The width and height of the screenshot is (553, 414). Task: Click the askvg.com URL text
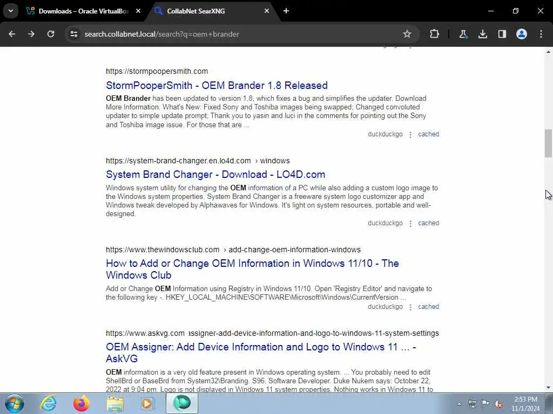click(x=145, y=333)
